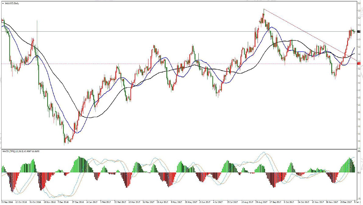Viewport: 363px width, 205px height.
Task: Click the 17 Sep 2017 date label
Action: coord(276,202)
